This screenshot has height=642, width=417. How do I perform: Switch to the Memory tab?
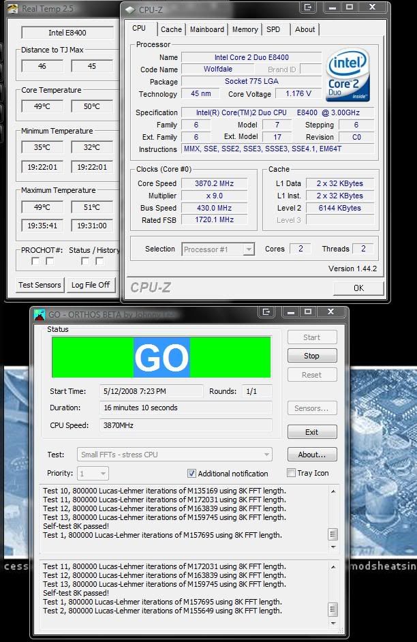point(245,29)
